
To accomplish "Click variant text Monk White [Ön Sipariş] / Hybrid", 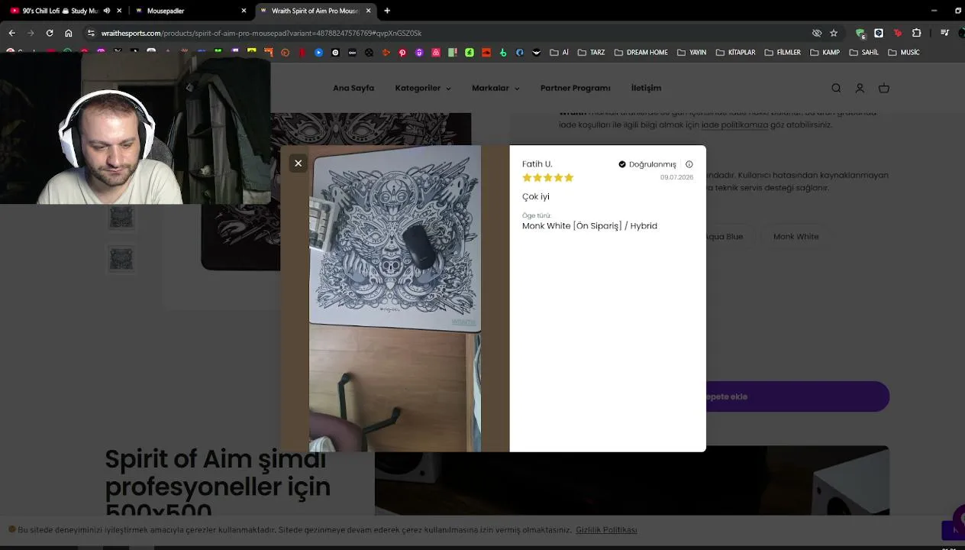I will pyautogui.click(x=589, y=226).
